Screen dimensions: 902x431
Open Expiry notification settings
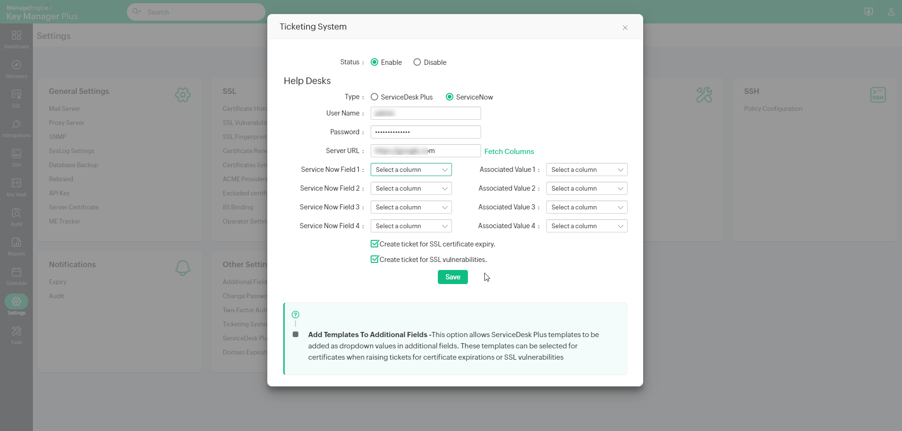click(x=58, y=282)
